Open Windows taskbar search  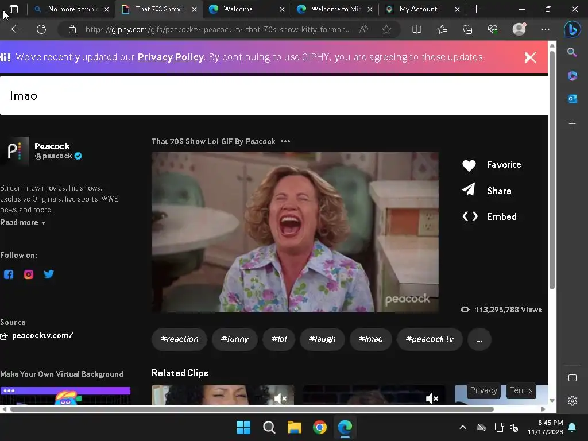click(269, 427)
